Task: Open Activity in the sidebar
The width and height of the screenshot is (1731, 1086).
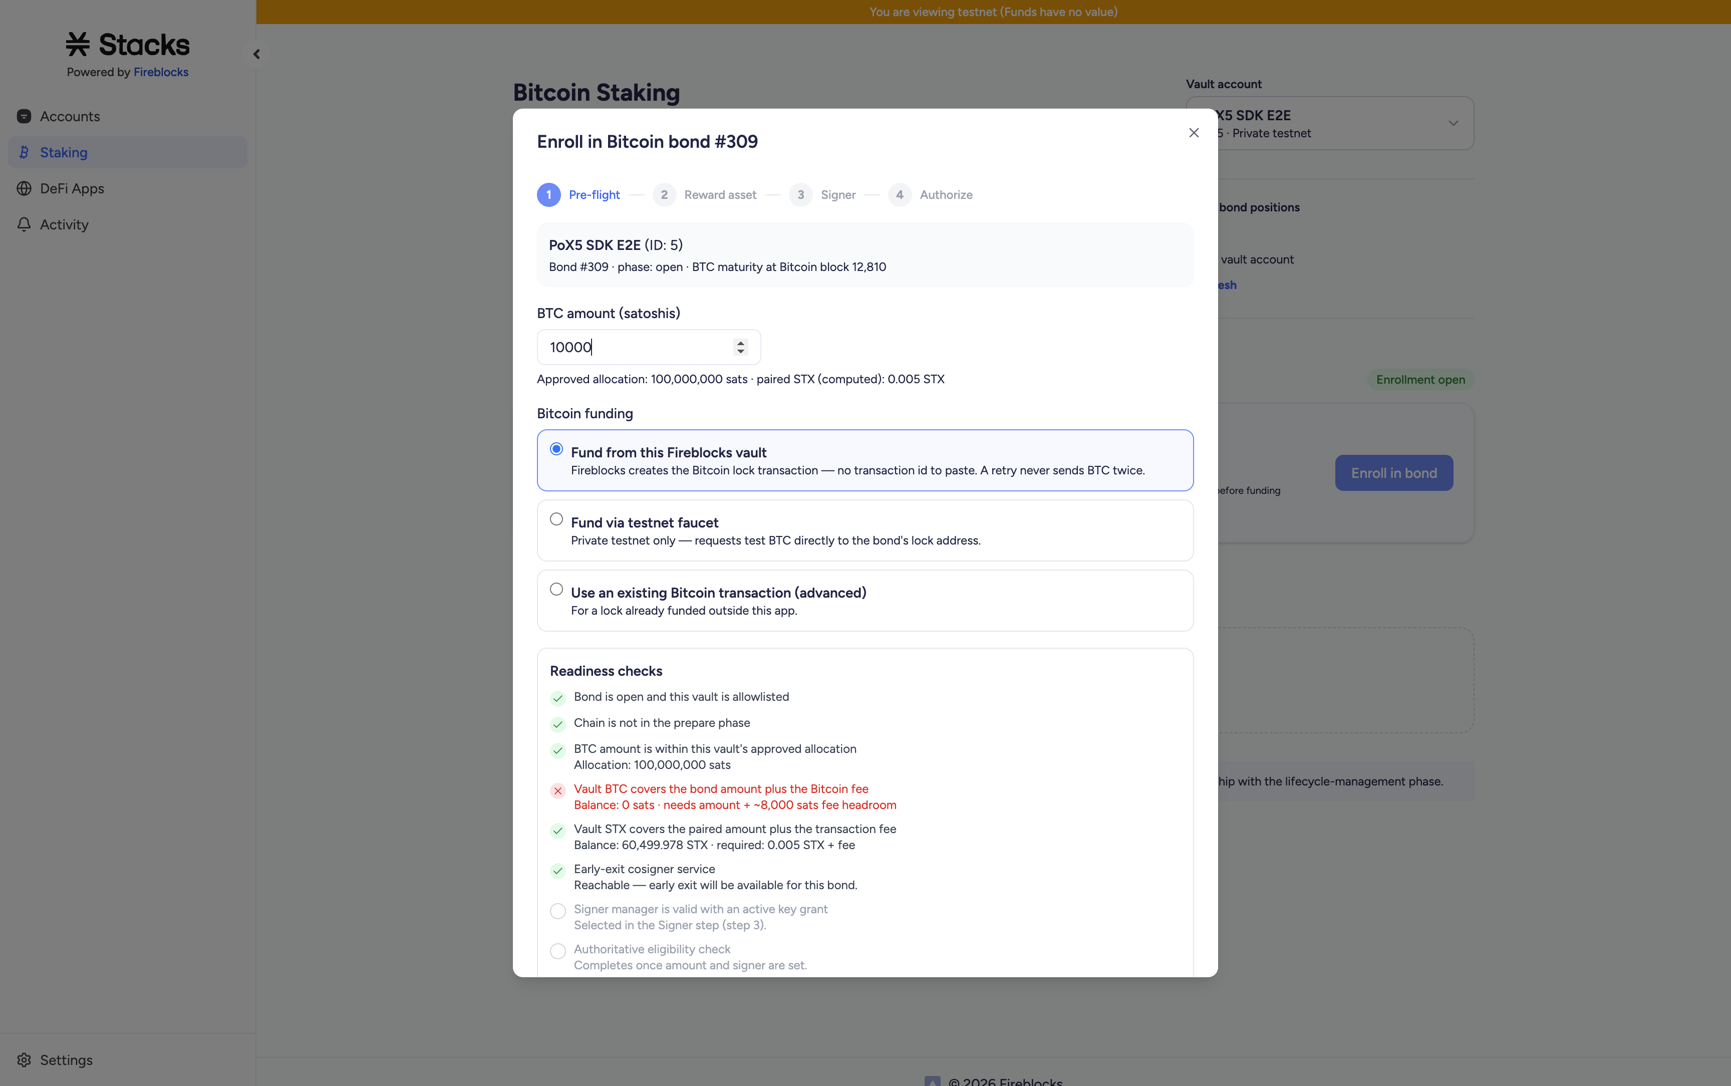Action: coord(128,224)
